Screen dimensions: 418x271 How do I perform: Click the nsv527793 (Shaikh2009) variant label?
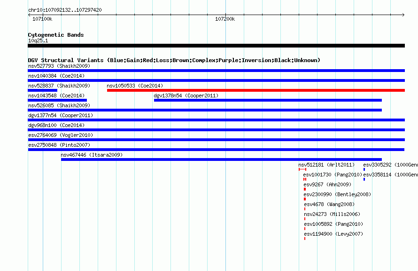59,66
